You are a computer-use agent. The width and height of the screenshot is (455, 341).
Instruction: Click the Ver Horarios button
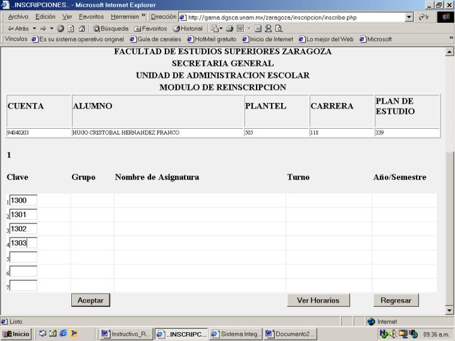pos(318,301)
